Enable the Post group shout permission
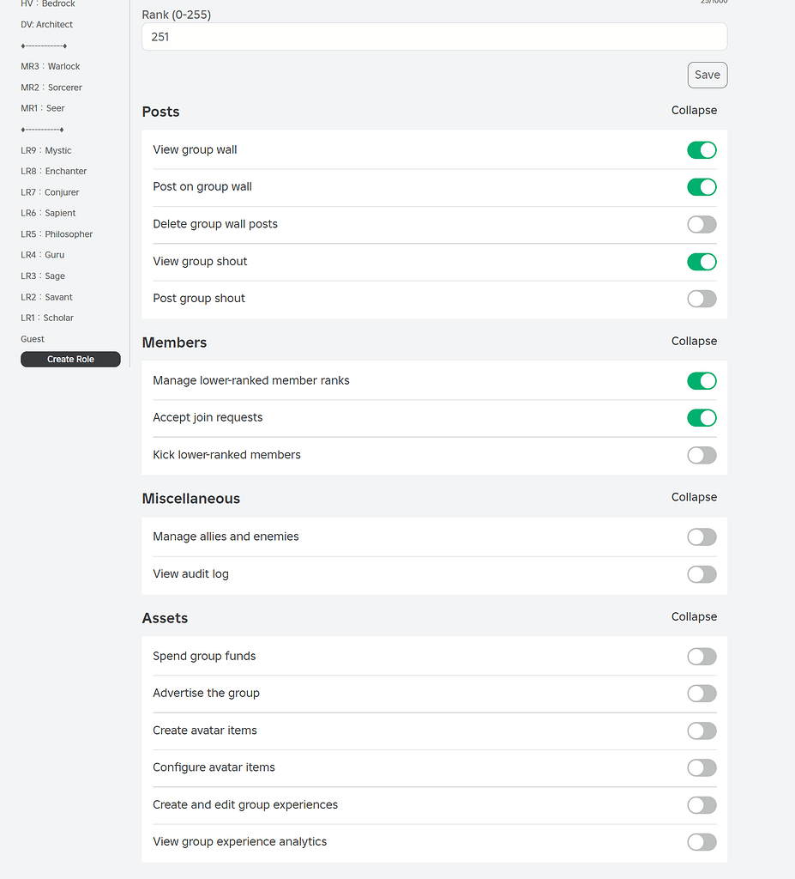 (702, 299)
